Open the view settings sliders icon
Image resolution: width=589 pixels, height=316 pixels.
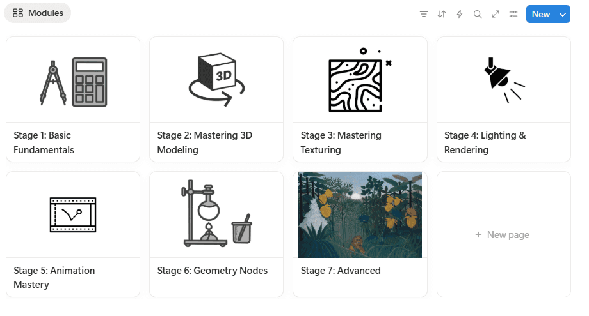[513, 14]
